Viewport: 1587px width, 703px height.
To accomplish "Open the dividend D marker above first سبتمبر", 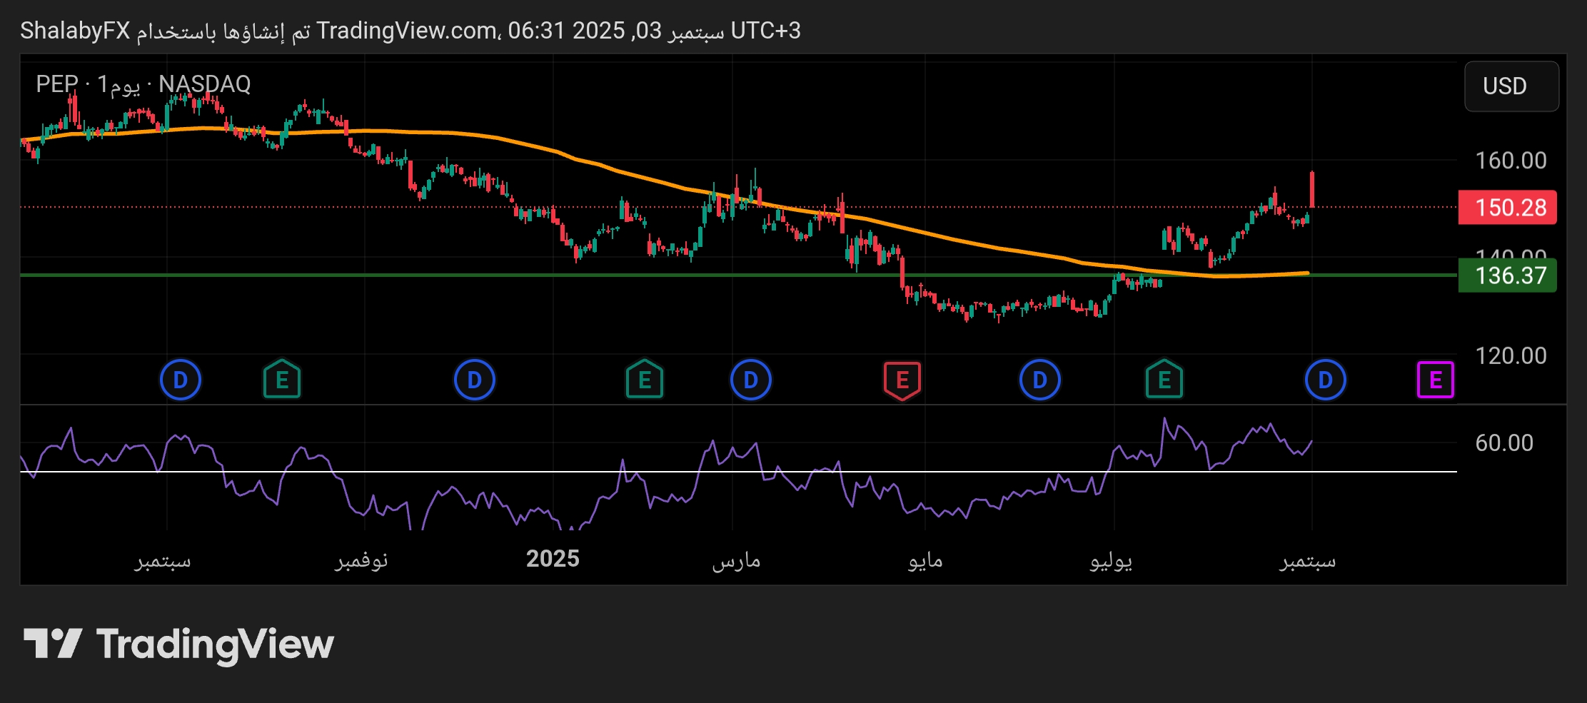I will click(x=181, y=380).
